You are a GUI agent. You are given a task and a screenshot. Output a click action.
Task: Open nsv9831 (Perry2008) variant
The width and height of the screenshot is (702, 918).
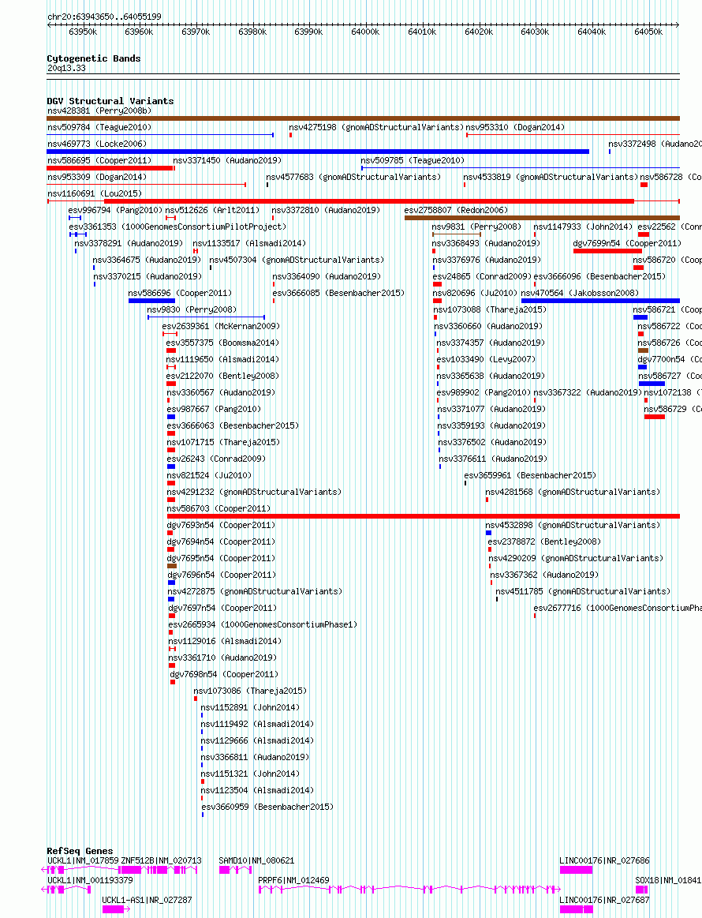[x=476, y=227]
